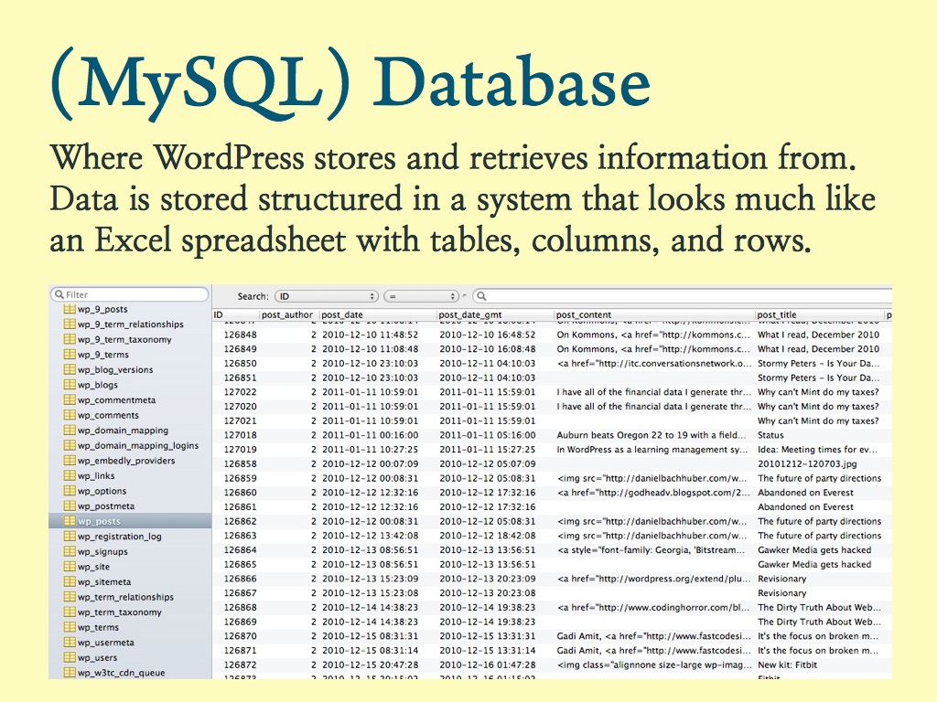Image resolution: width=937 pixels, height=702 pixels.
Task: Click the wp_embedly_providers table icon
Action: click(x=70, y=461)
